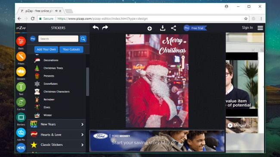This screenshot has height=157, width=280.
Task: Click the Sign In link
Action: [247, 28]
